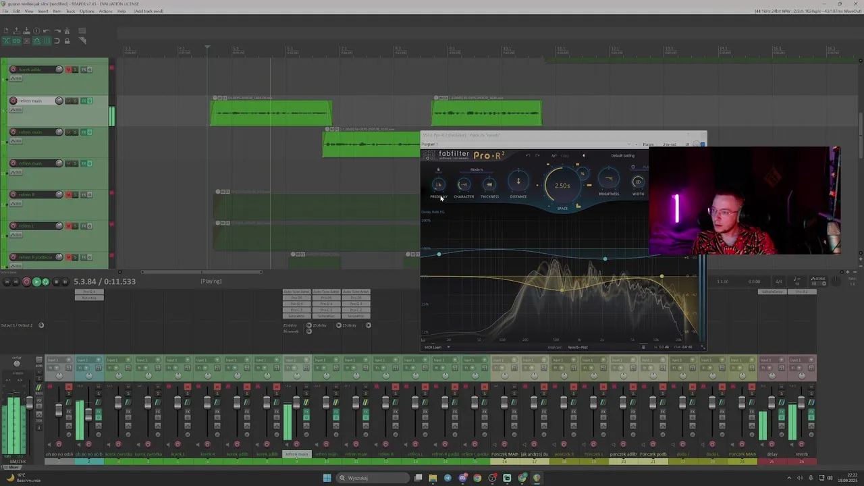Click the transport Record button
This screenshot has height=486, width=864.
click(26, 281)
